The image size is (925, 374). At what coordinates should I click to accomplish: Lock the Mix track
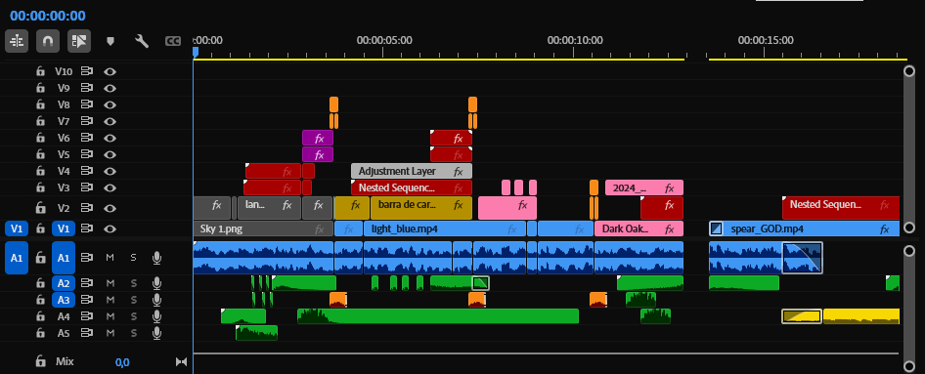(40, 361)
